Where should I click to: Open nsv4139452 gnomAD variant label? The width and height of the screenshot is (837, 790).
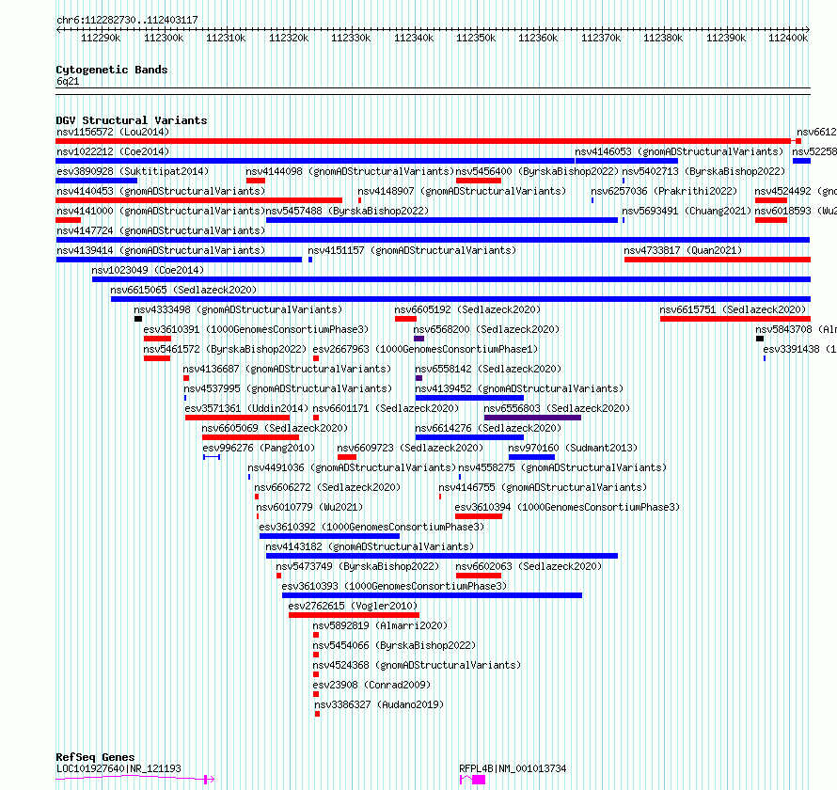(x=519, y=388)
